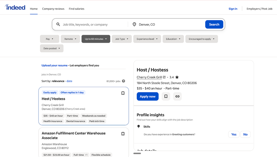
Task: Open the Job Type filter dropdown
Action: tap(122, 39)
